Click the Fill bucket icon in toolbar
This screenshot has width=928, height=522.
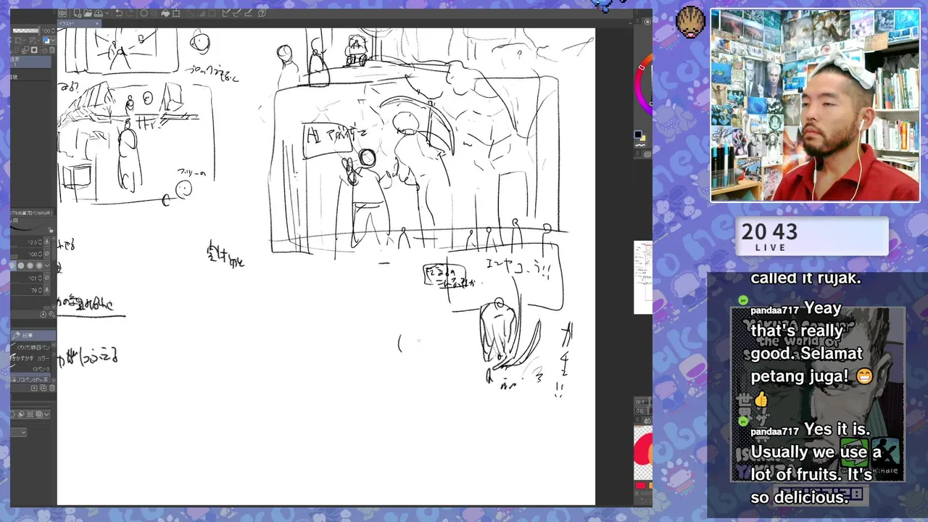click(165, 13)
